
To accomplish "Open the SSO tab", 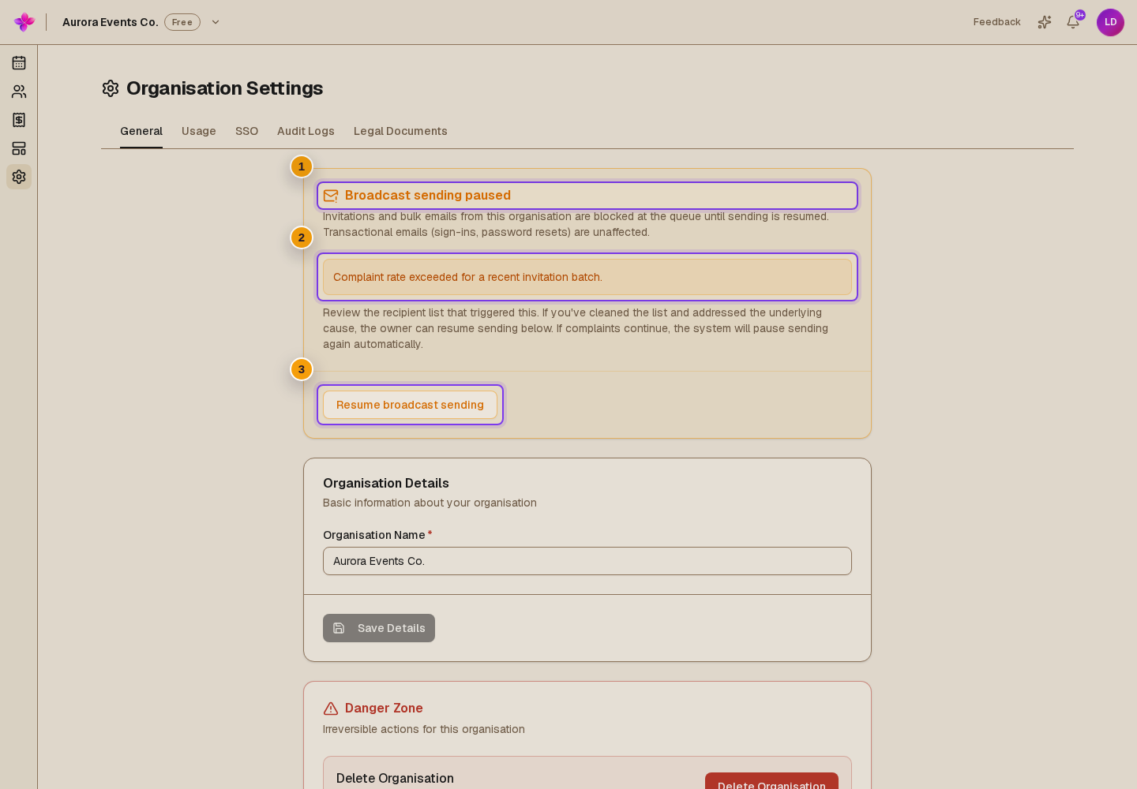I will (246, 131).
